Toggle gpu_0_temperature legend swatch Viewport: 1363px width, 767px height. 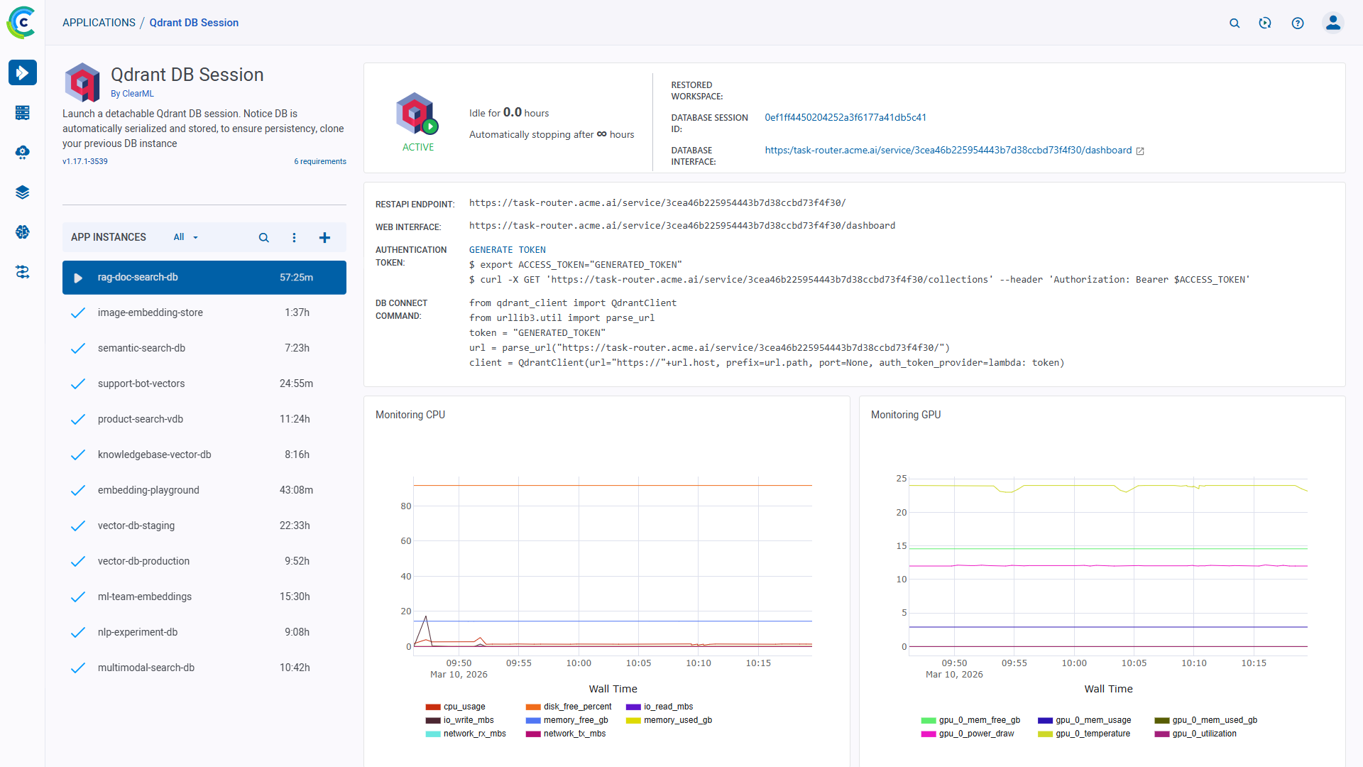(1045, 734)
